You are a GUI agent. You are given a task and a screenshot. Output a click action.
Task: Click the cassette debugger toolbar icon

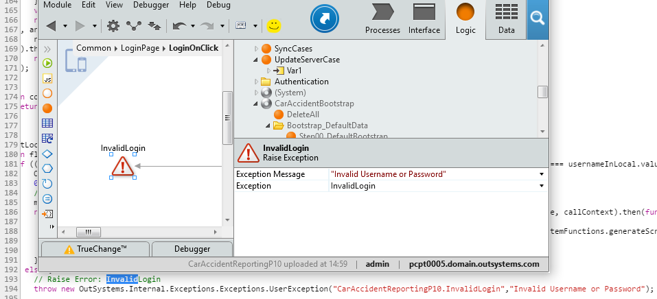[x=241, y=25]
